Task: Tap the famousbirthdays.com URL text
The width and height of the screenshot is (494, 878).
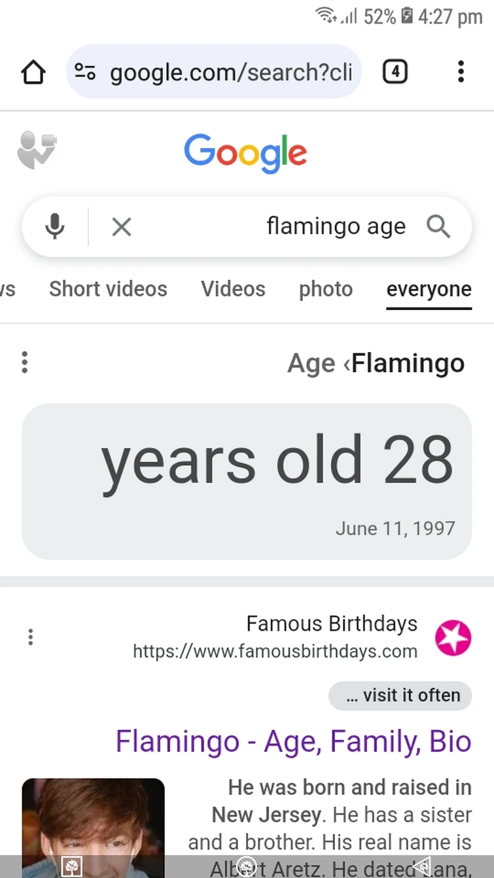Action: coord(275,651)
